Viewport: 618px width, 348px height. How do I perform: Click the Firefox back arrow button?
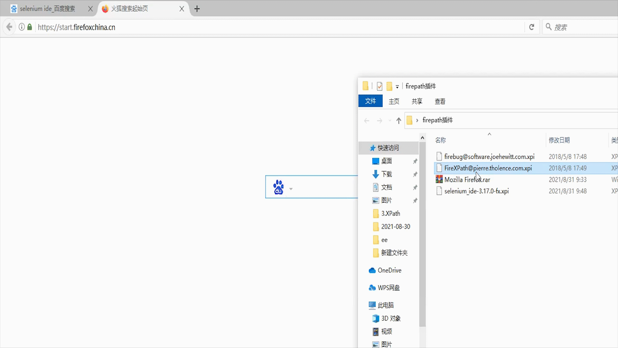coord(9,27)
